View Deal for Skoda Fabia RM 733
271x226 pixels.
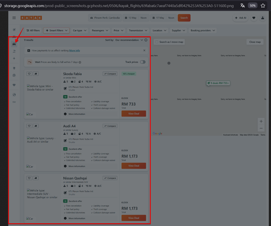pos(134,114)
